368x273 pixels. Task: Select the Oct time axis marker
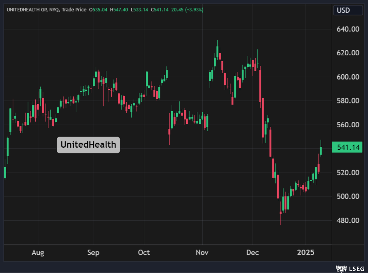[144, 253]
